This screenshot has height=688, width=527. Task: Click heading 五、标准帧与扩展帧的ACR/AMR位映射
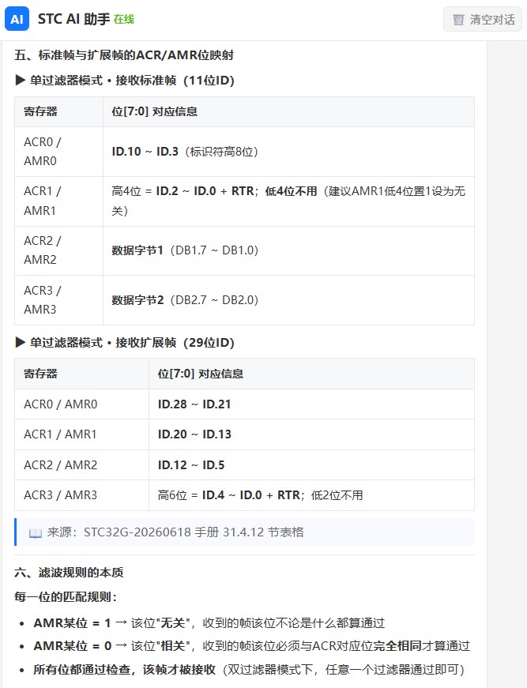(x=124, y=55)
